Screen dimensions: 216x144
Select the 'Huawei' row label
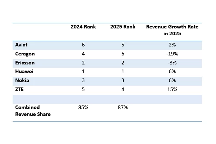24,71
